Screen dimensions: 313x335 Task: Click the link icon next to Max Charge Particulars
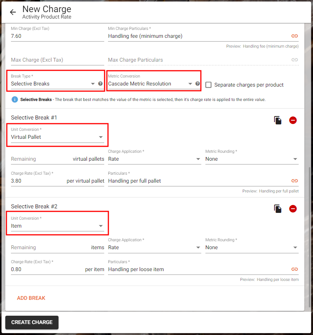pos(294,60)
